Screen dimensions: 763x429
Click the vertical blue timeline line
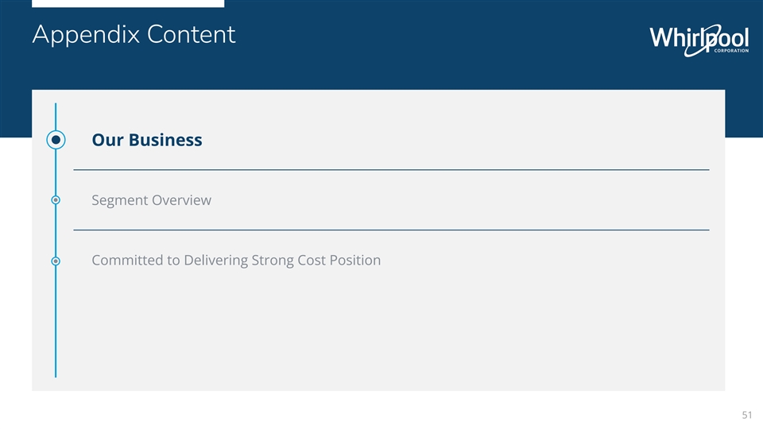pyautogui.click(x=56, y=334)
